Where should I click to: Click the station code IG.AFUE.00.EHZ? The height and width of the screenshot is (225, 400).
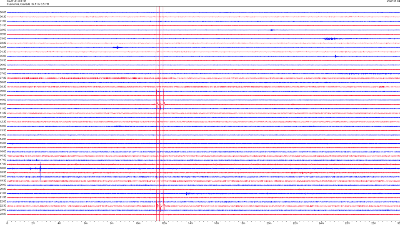17,1
